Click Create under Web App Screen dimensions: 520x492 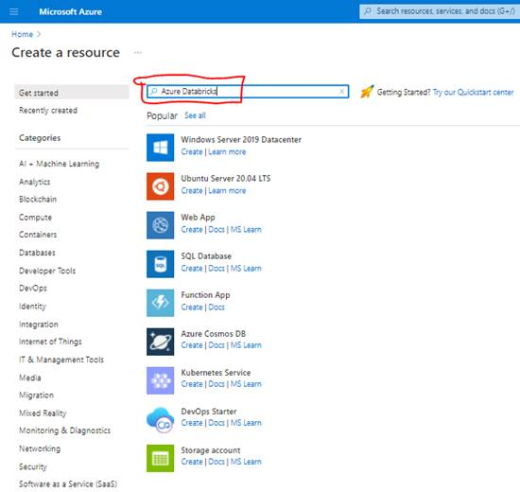[192, 229]
